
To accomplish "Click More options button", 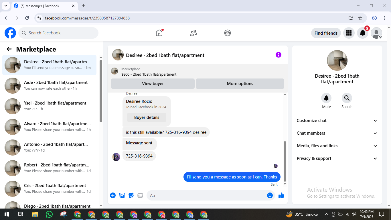I will (240, 84).
